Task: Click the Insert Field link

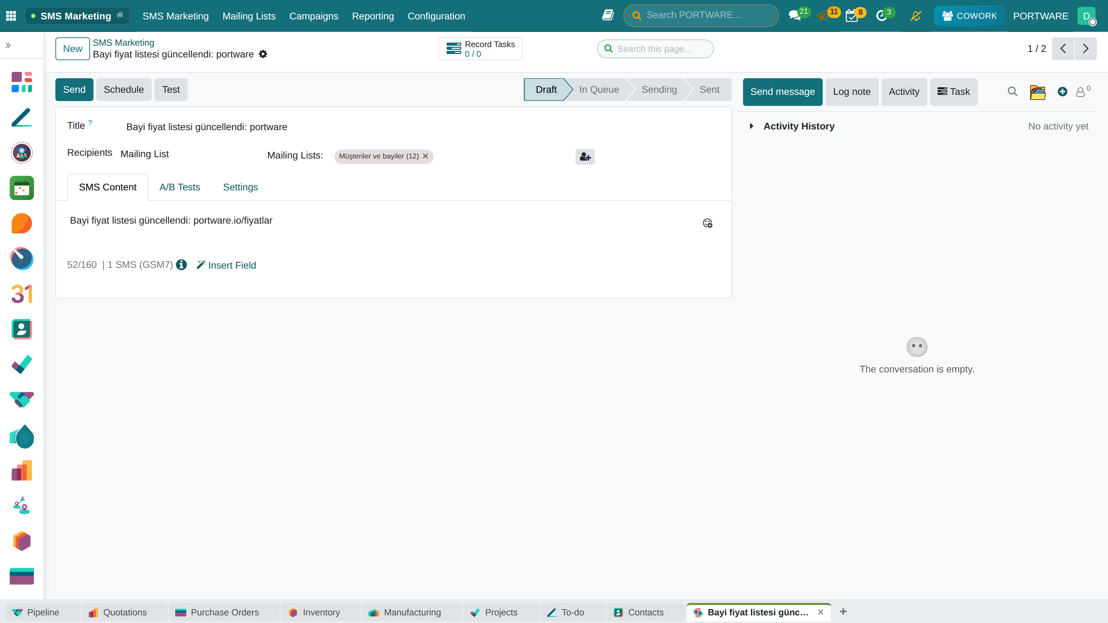Action: pyautogui.click(x=226, y=265)
